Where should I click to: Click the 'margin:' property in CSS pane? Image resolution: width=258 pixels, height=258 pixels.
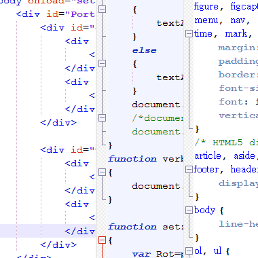(238, 48)
